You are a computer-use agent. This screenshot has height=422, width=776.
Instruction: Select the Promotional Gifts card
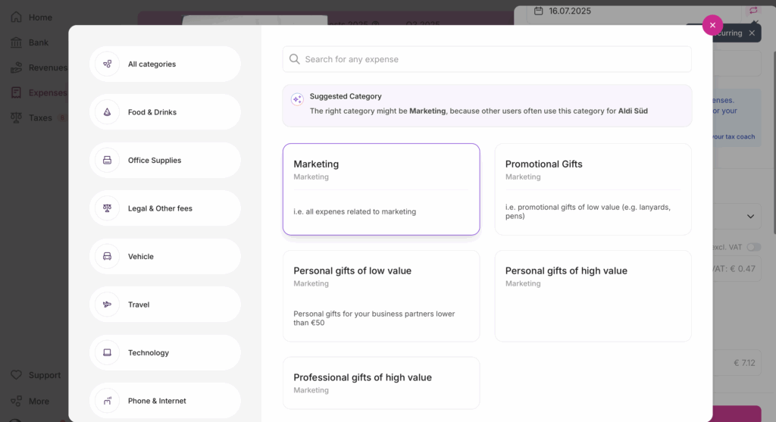point(593,189)
